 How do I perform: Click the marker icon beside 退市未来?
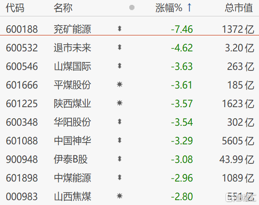pyautogui.click(x=120, y=47)
